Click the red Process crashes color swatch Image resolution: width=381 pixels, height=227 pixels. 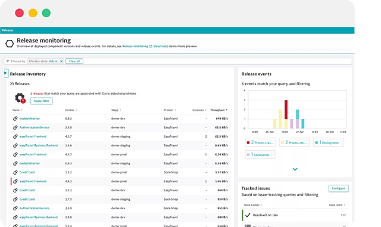point(248,142)
